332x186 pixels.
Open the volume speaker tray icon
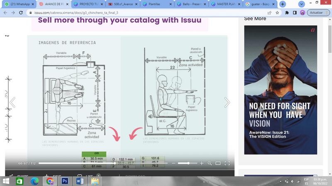tap(293, 181)
